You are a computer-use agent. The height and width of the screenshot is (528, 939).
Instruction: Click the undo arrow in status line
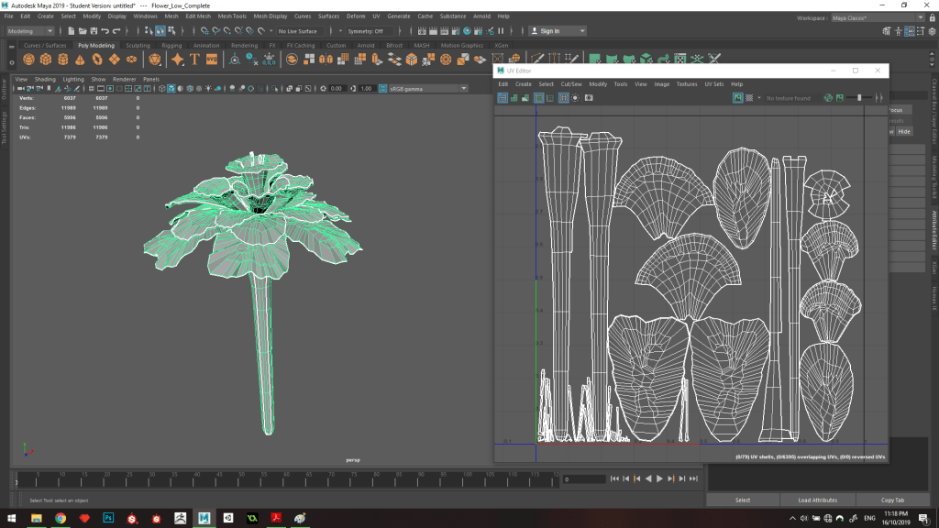pyautogui.click(x=104, y=31)
